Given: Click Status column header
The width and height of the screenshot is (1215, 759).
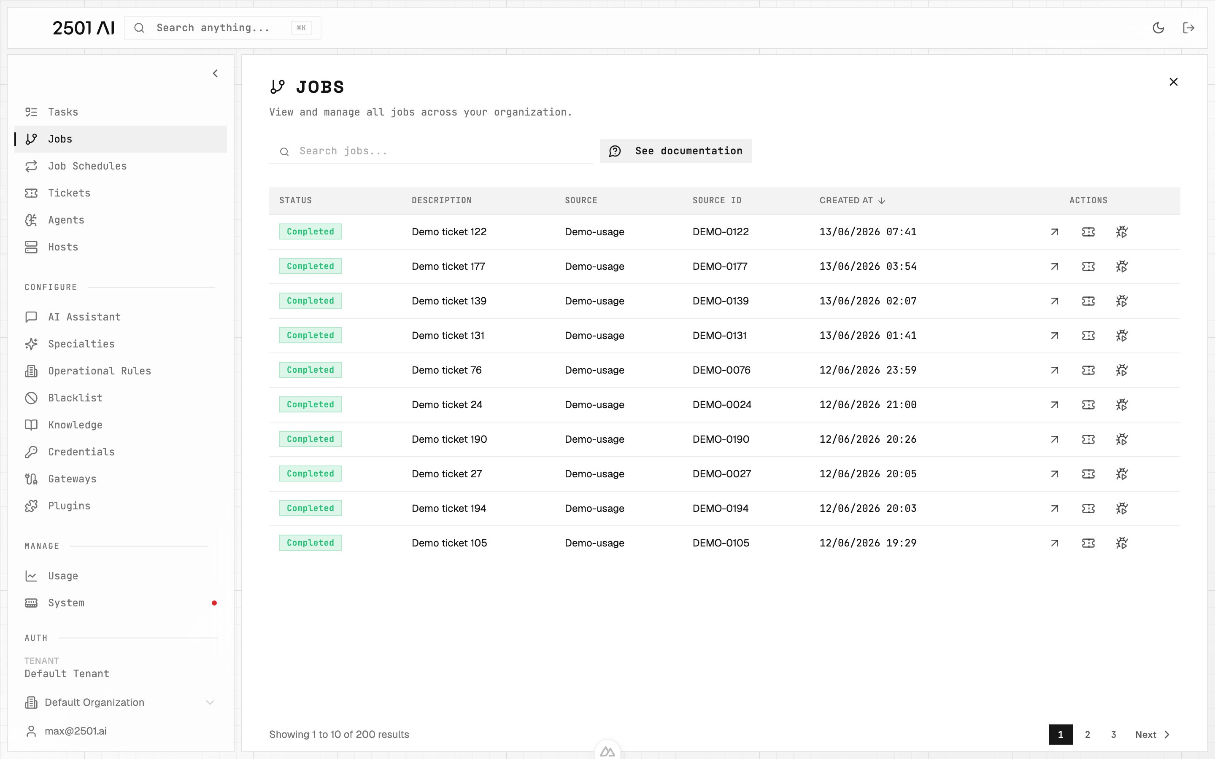Looking at the screenshot, I should coord(295,200).
